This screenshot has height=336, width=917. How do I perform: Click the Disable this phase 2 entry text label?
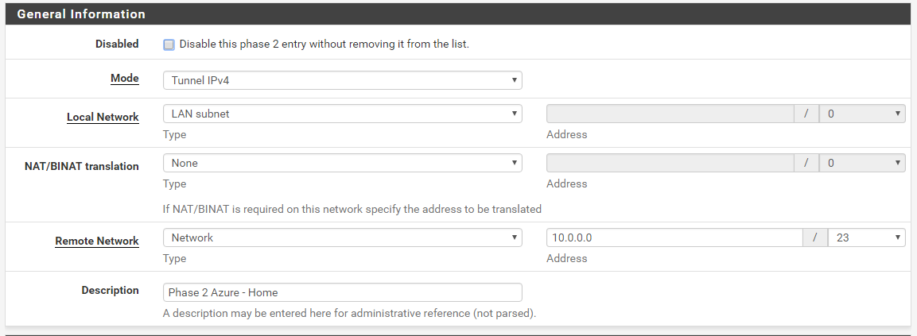click(x=324, y=44)
